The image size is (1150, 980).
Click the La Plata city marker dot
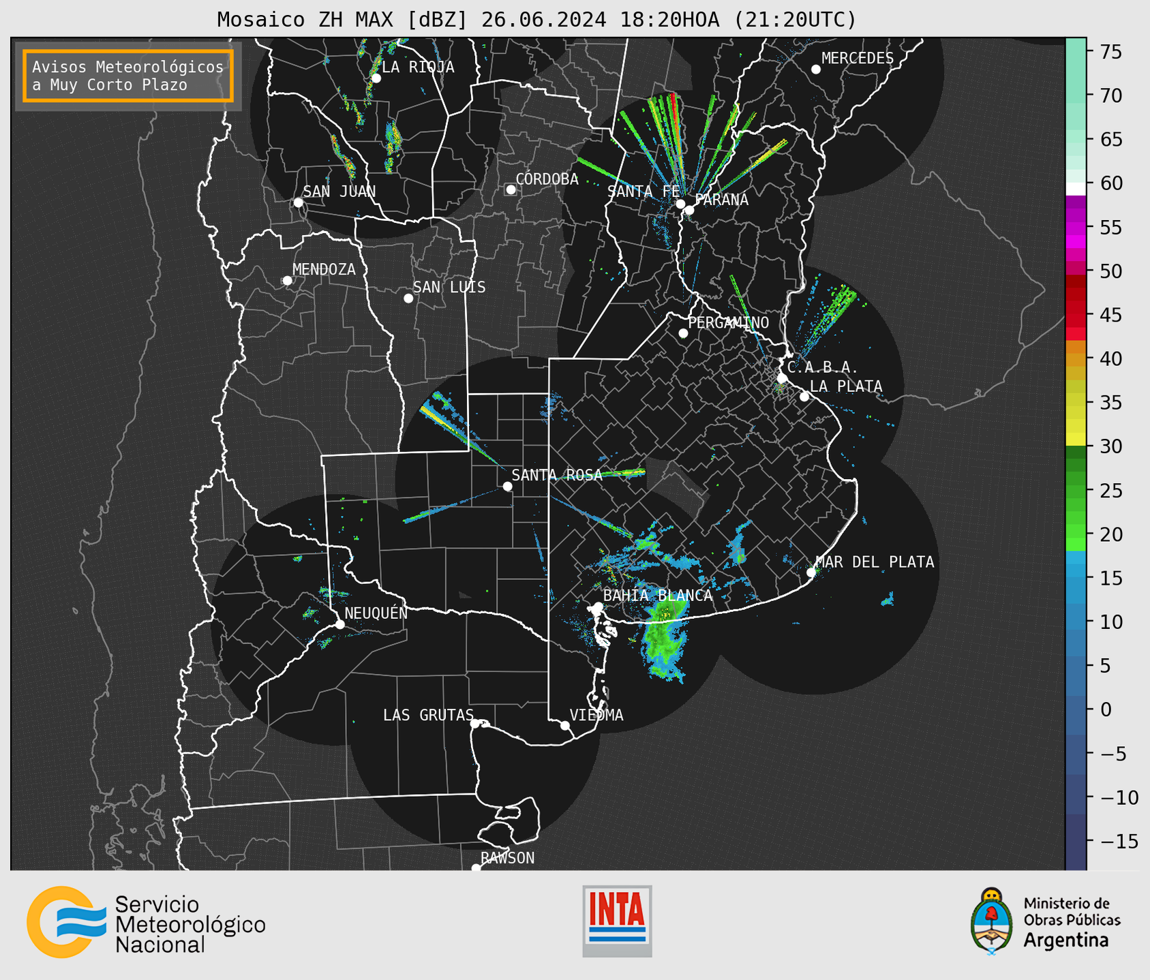coord(804,397)
